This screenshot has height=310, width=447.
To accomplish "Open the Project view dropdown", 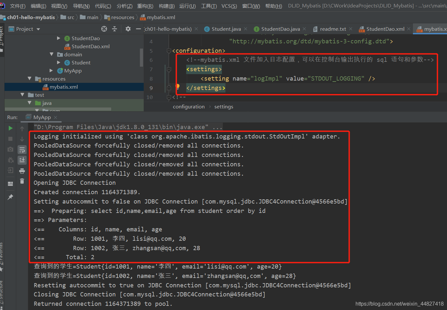I will tap(38, 29).
